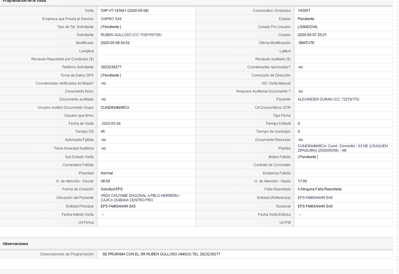Click the company name OXIPRO SAS
The height and width of the screenshot is (274, 399).
pyautogui.click(x=111, y=19)
